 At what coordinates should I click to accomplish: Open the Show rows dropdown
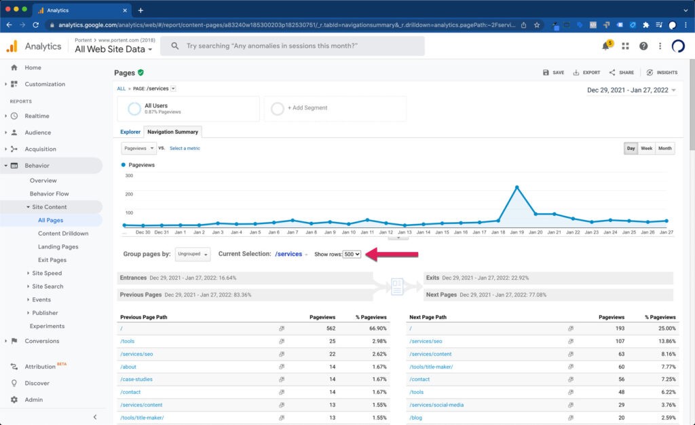tap(352, 254)
